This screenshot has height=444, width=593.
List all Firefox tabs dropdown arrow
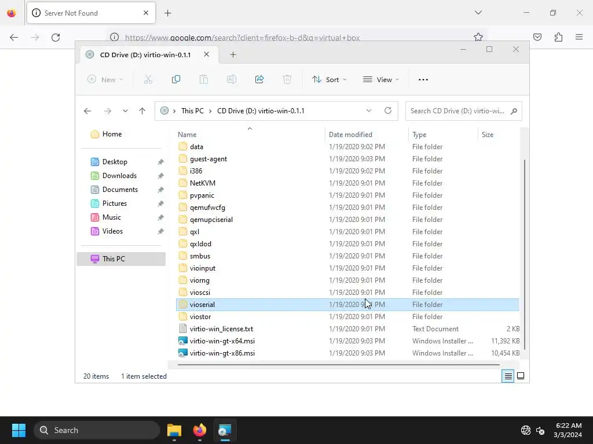tap(478, 13)
